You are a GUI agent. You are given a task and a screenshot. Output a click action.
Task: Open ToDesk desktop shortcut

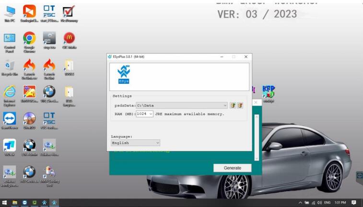coord(10,147)
